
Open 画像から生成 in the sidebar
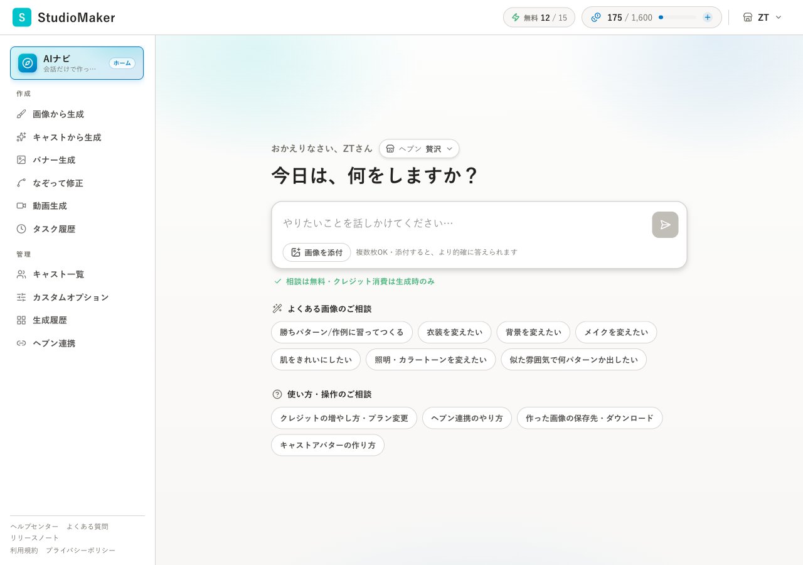77,114
